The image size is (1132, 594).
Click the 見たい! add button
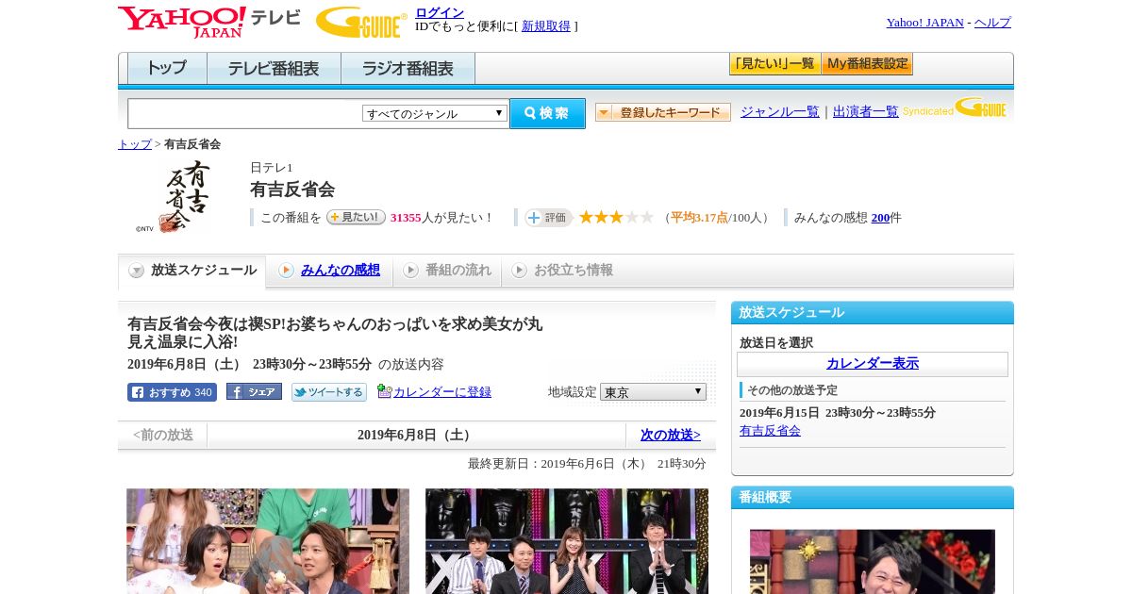point(356,217)
